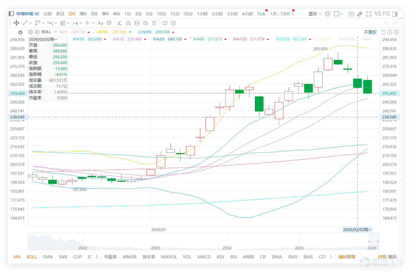Select the Gann grid drawing tool

point(63,23)
